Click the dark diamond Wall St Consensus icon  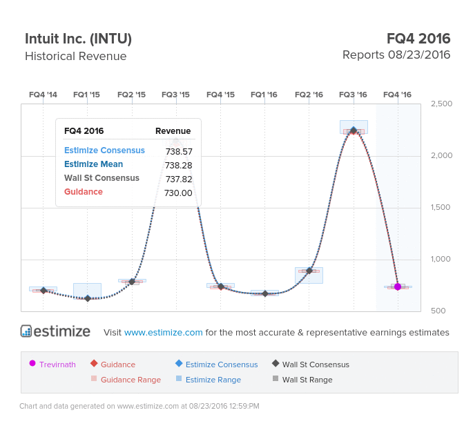pos(276,363)
